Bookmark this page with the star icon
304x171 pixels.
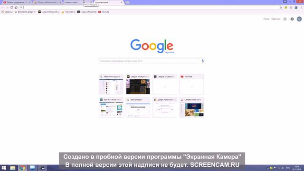click(281, 8)
